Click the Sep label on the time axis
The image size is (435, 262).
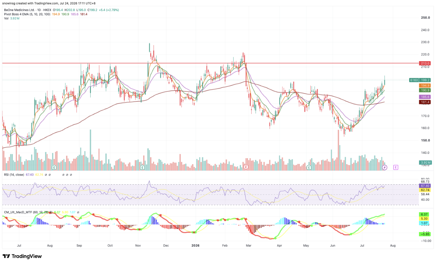79,245
